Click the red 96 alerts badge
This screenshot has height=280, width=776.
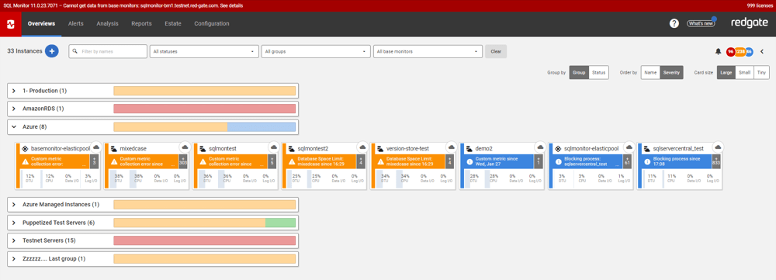tap(730, 51)
